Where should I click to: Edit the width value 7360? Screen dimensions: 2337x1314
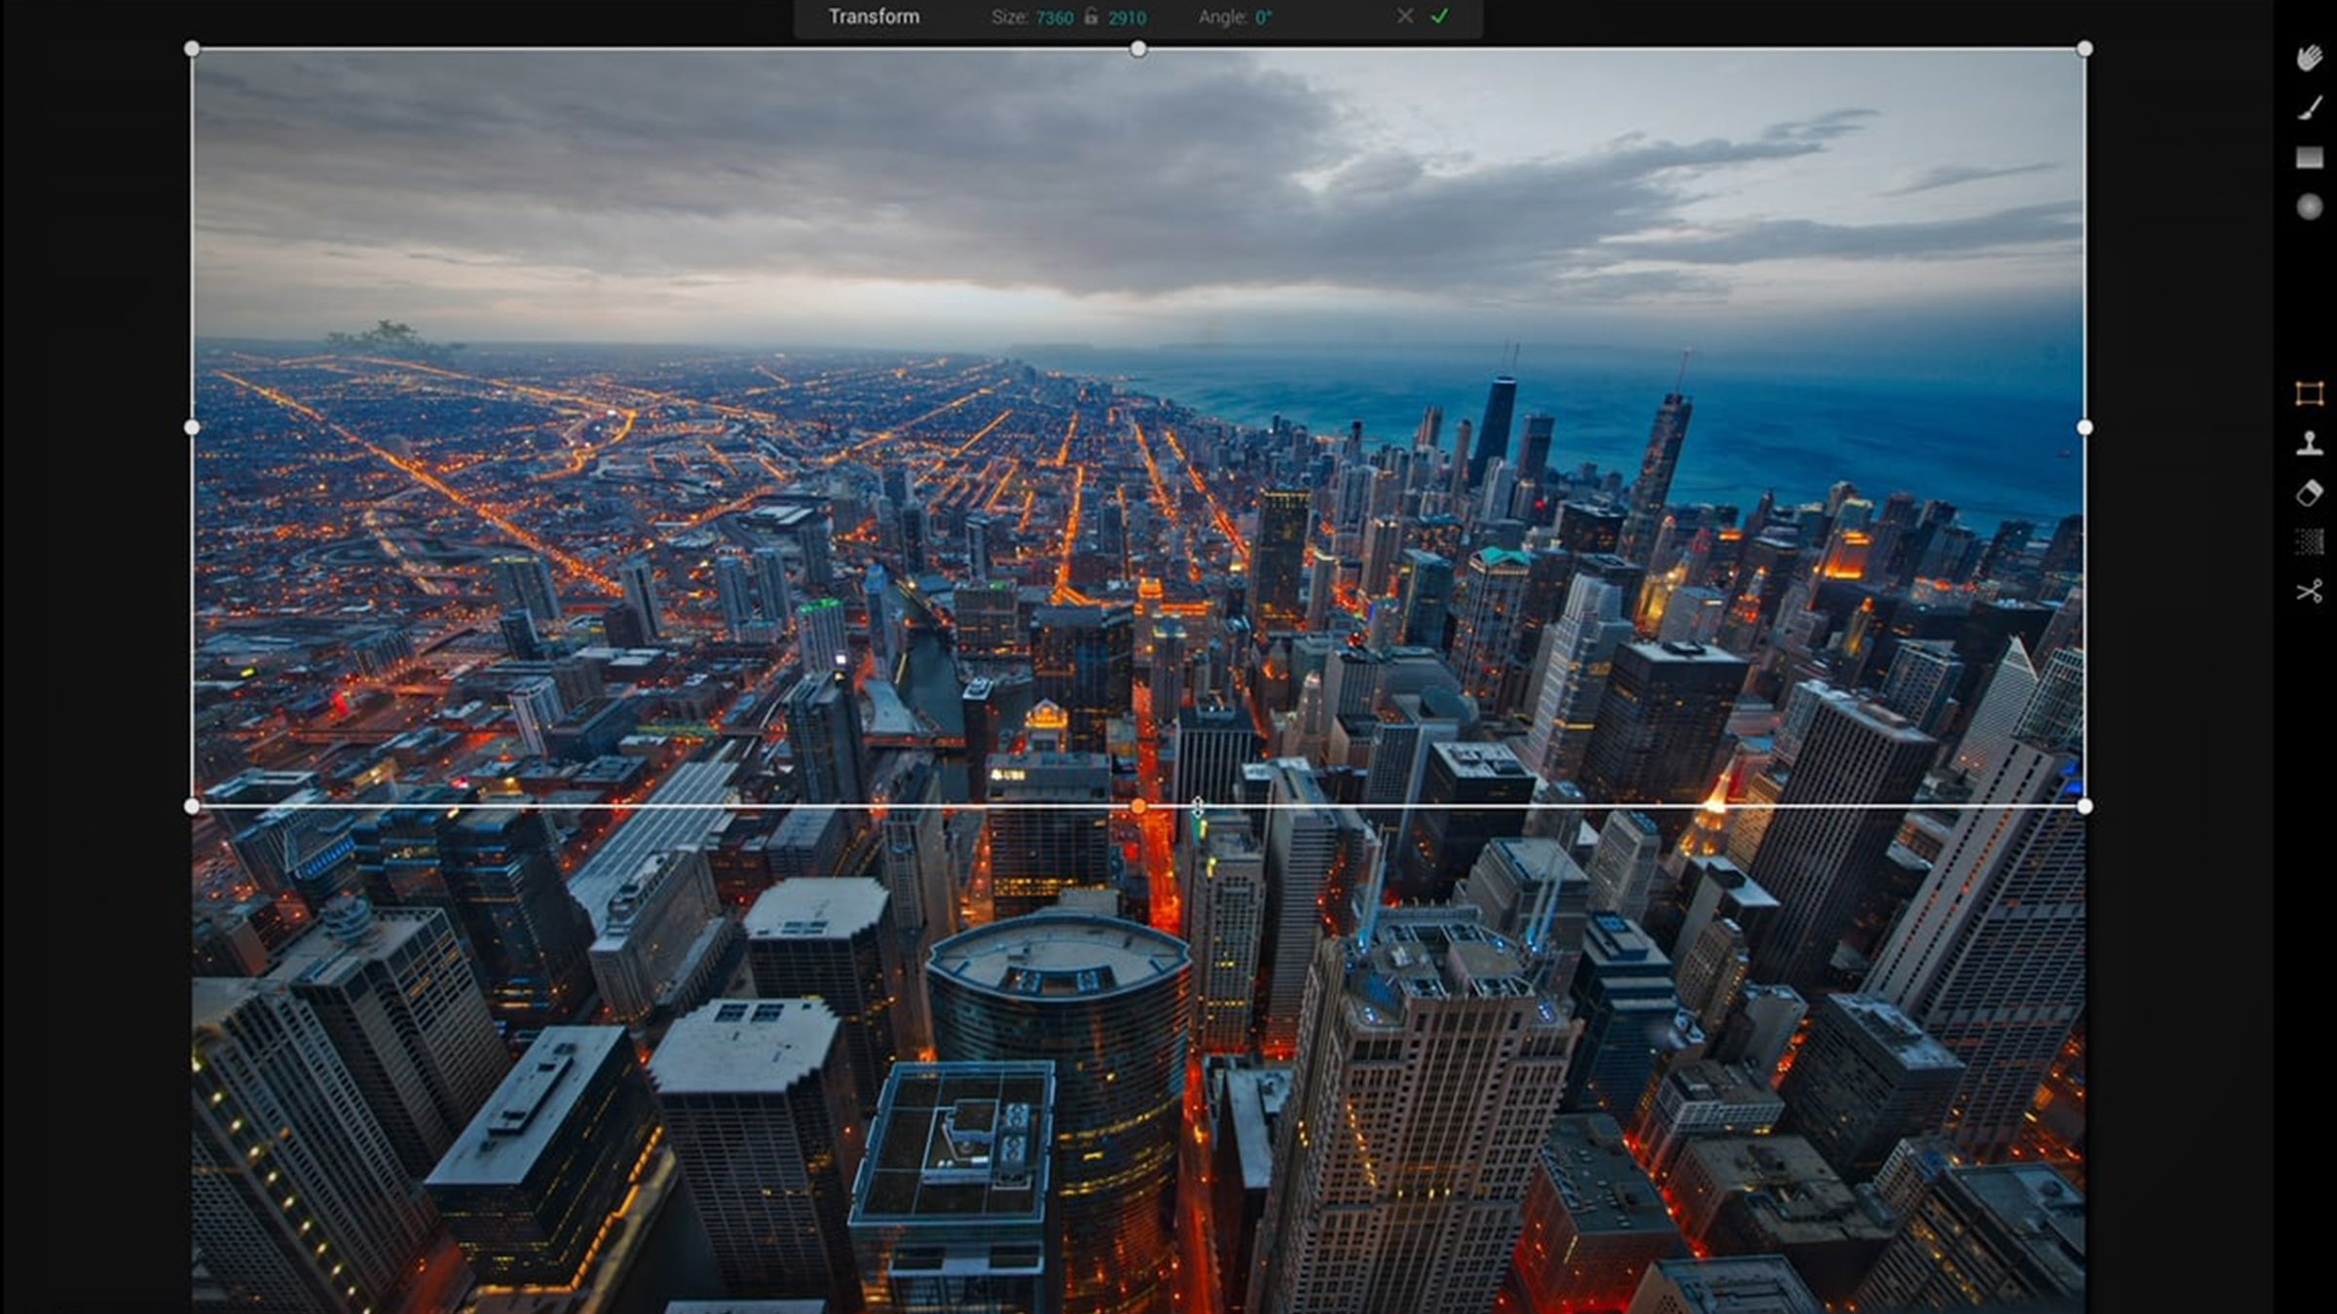point(1054,18)
